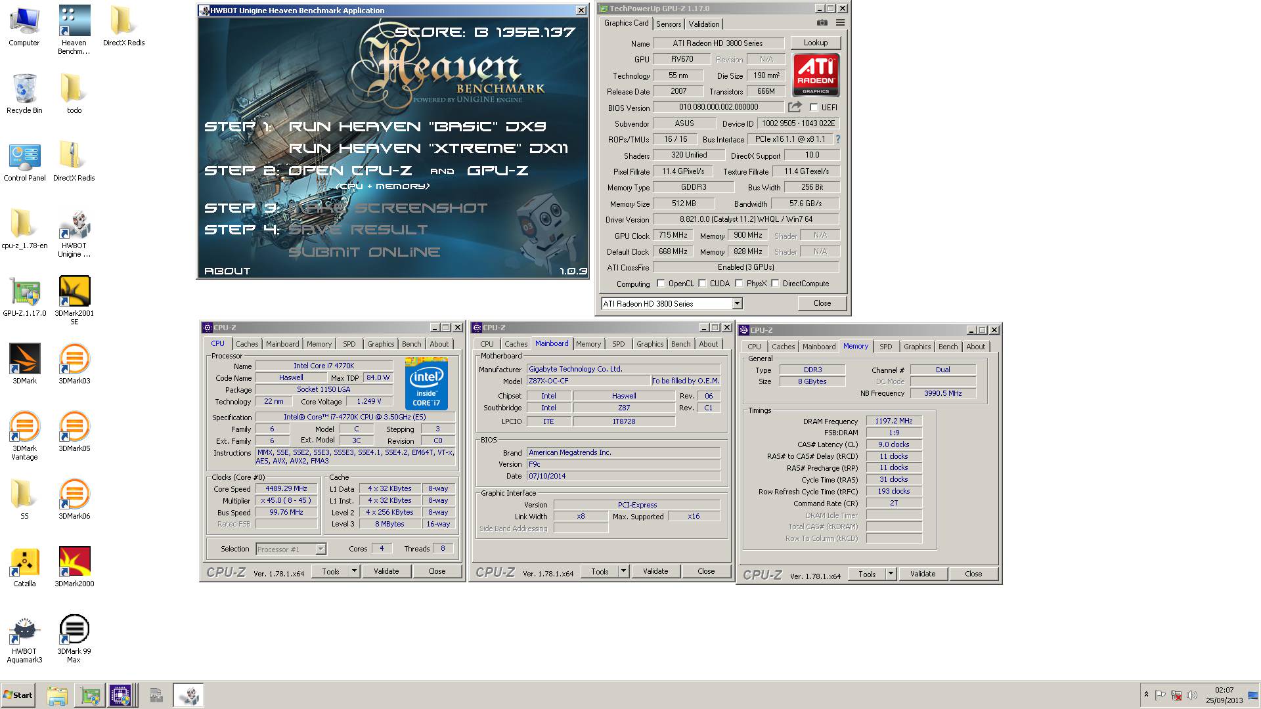The image size is (1261, 709).
Task: Click Tools button in Memory CPU-Z window
Action: click(x=867, y=574)
